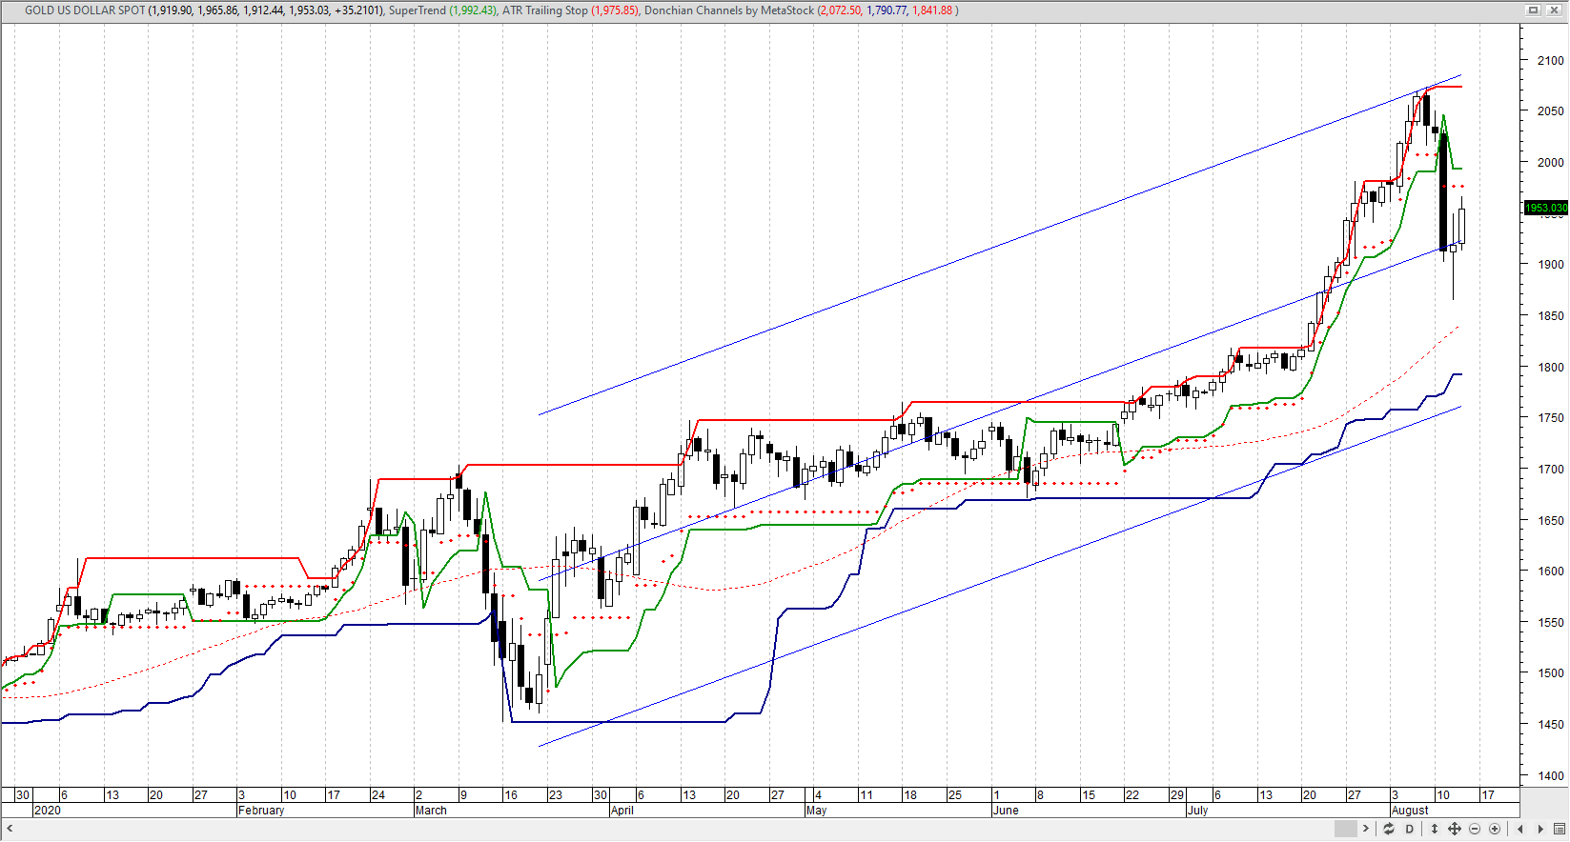
Task: Zoom in using the plus circle icon
Action: [x=1495, y=829]
